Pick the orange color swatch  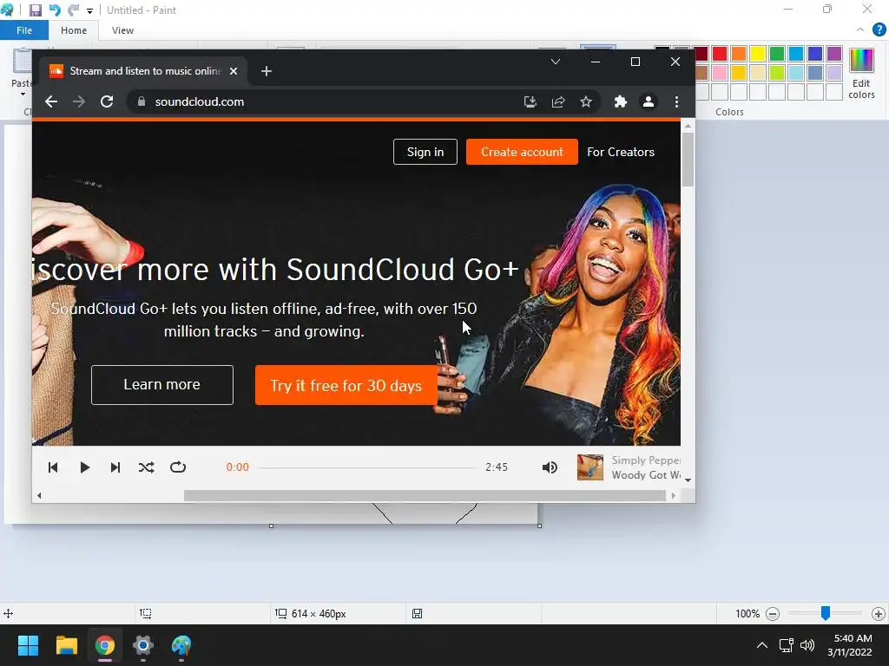tap(738, 53)
